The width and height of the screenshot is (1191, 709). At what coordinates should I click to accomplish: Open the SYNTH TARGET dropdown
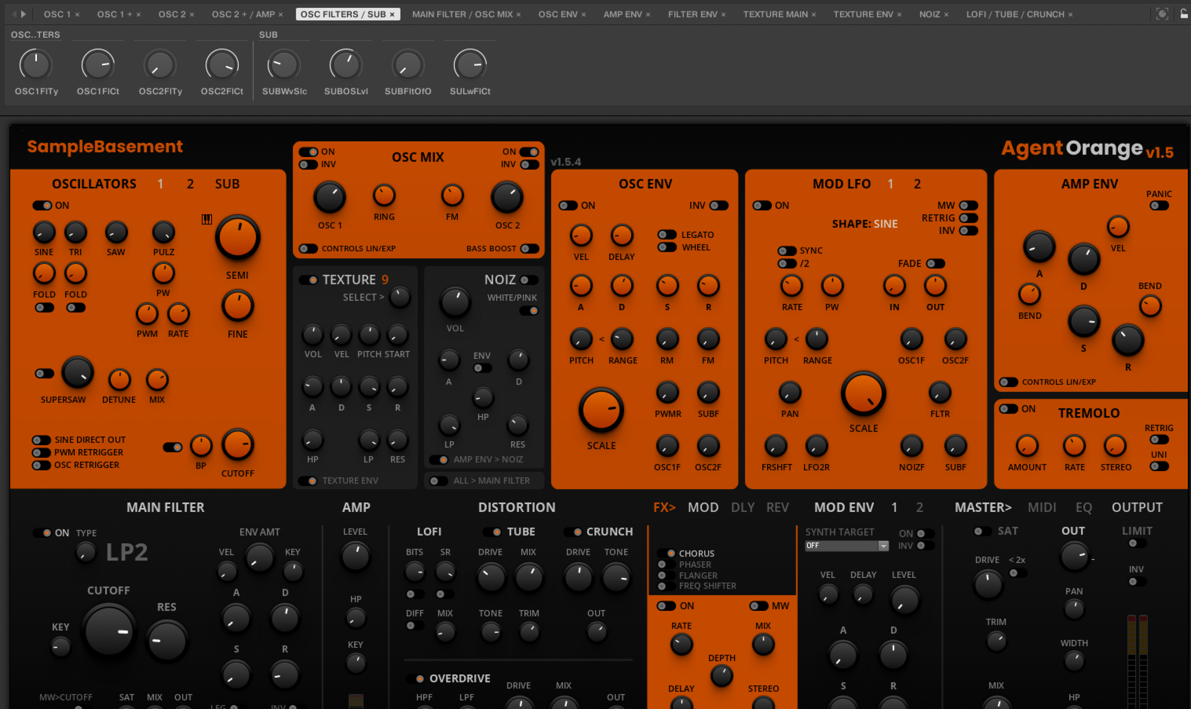pos(846,546)
